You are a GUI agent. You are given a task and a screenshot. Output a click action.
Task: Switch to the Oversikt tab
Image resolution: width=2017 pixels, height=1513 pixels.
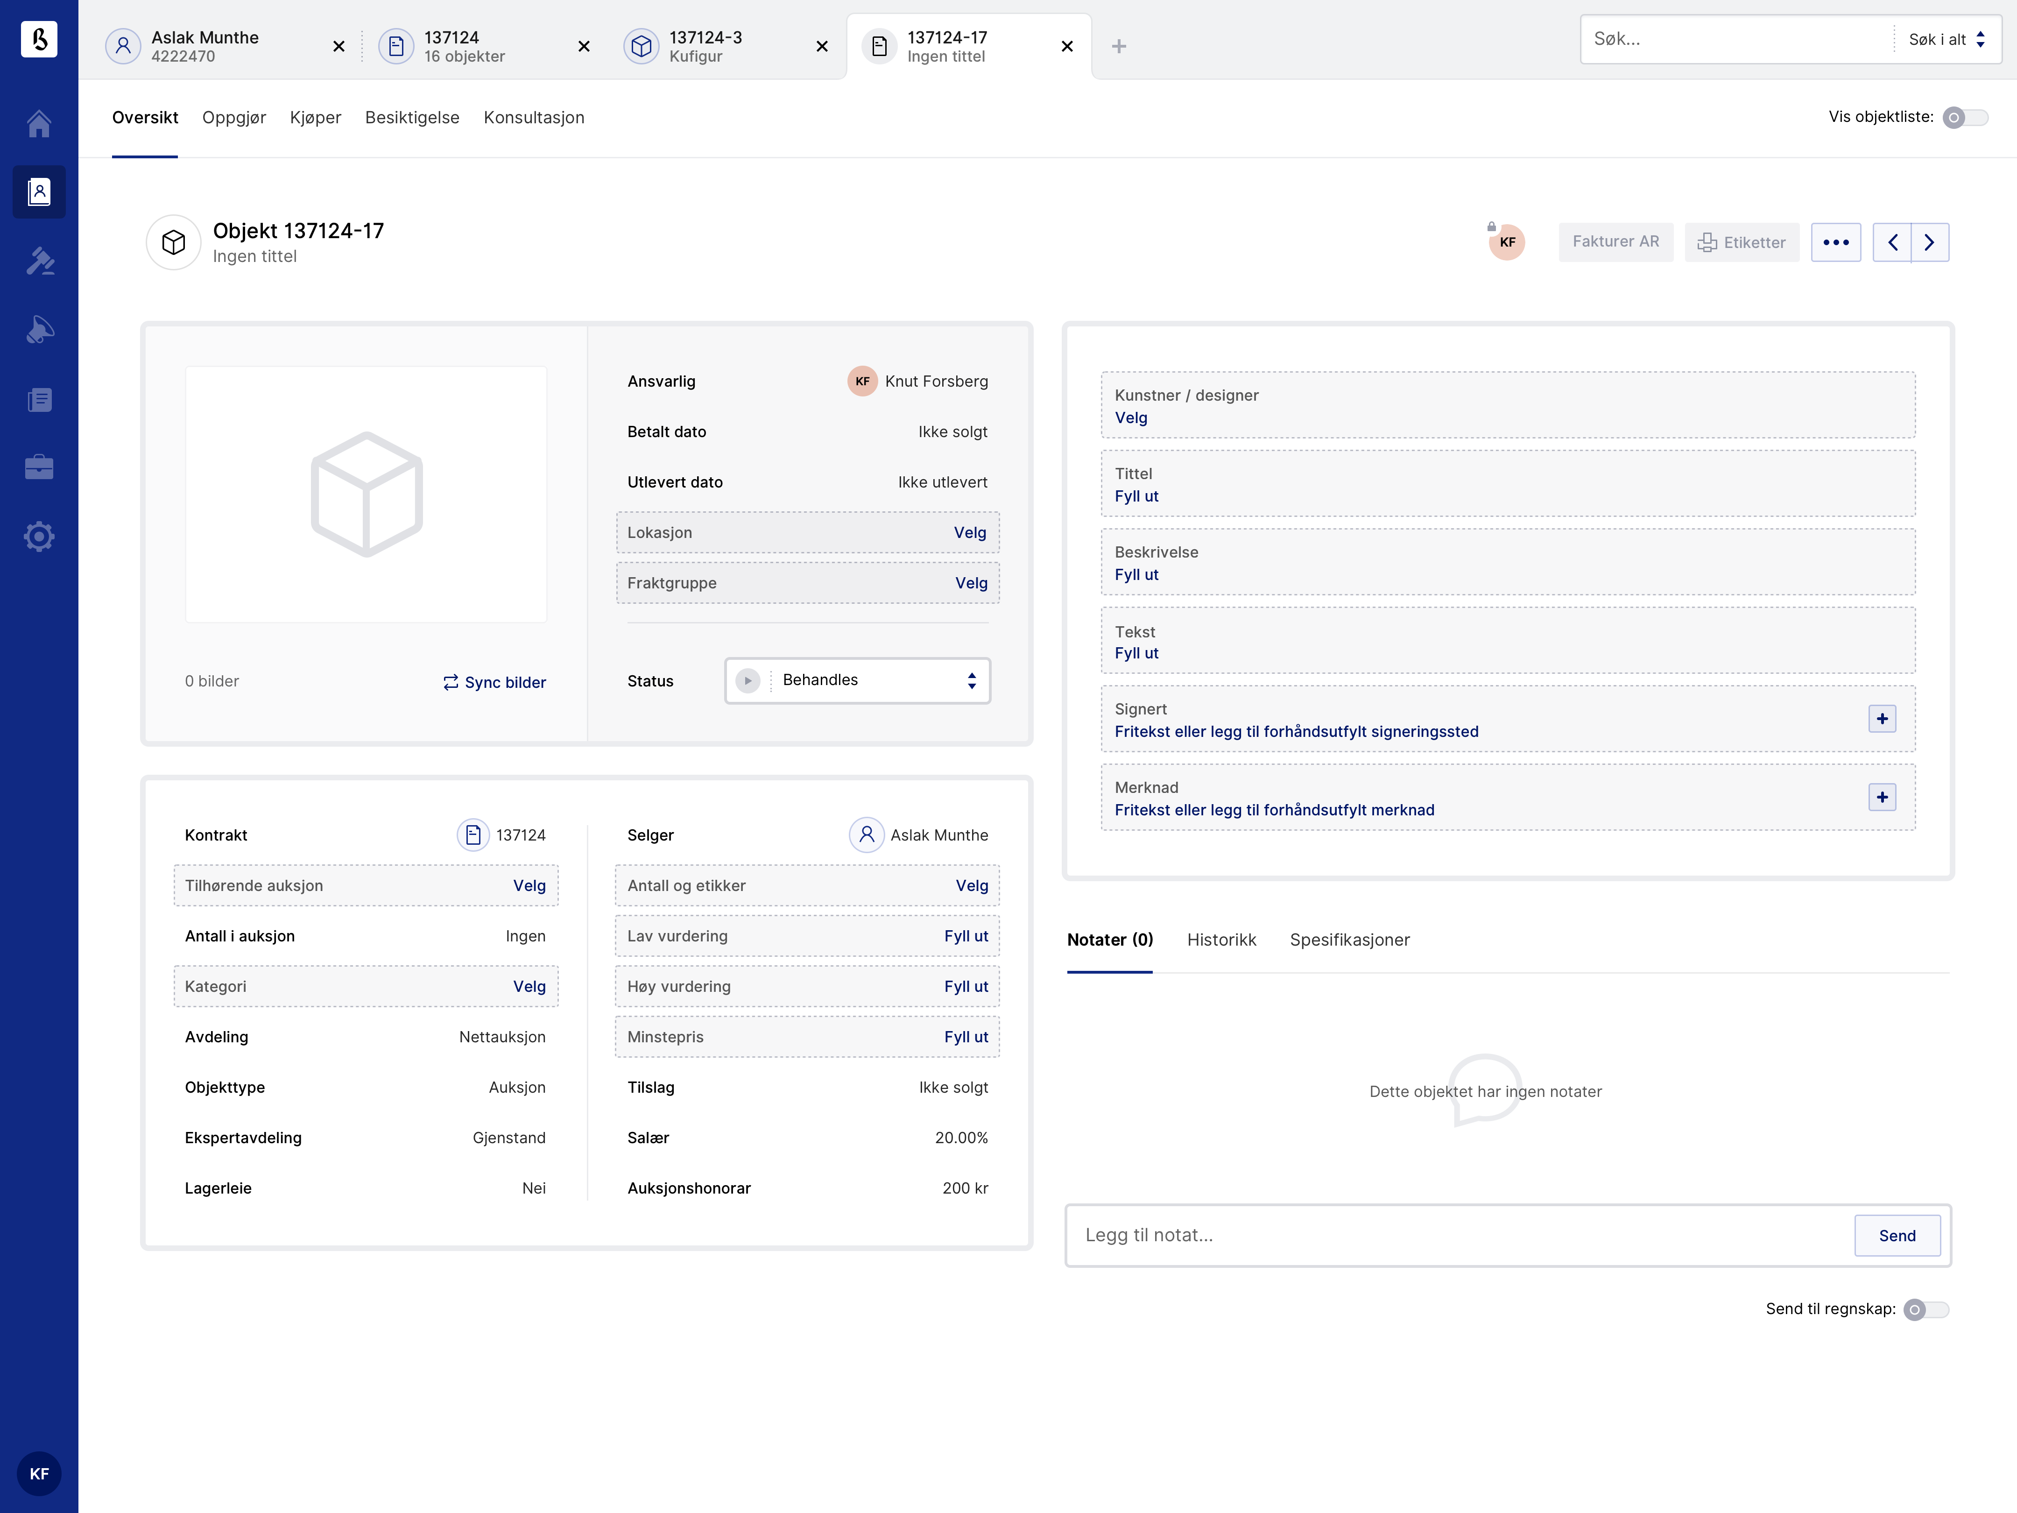point(145,118)
